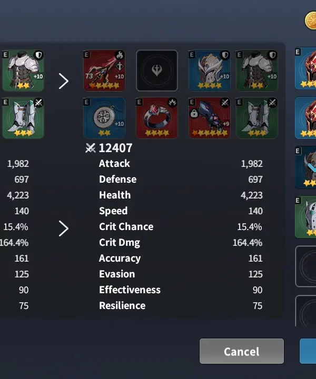Image resolution: width=316 pixels, height=379 pixels.
Task: Select the top red helmet in inventory
Action: (x=305, y=68)
